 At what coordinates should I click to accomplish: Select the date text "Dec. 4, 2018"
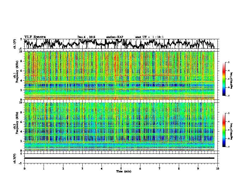click(86, 37)
